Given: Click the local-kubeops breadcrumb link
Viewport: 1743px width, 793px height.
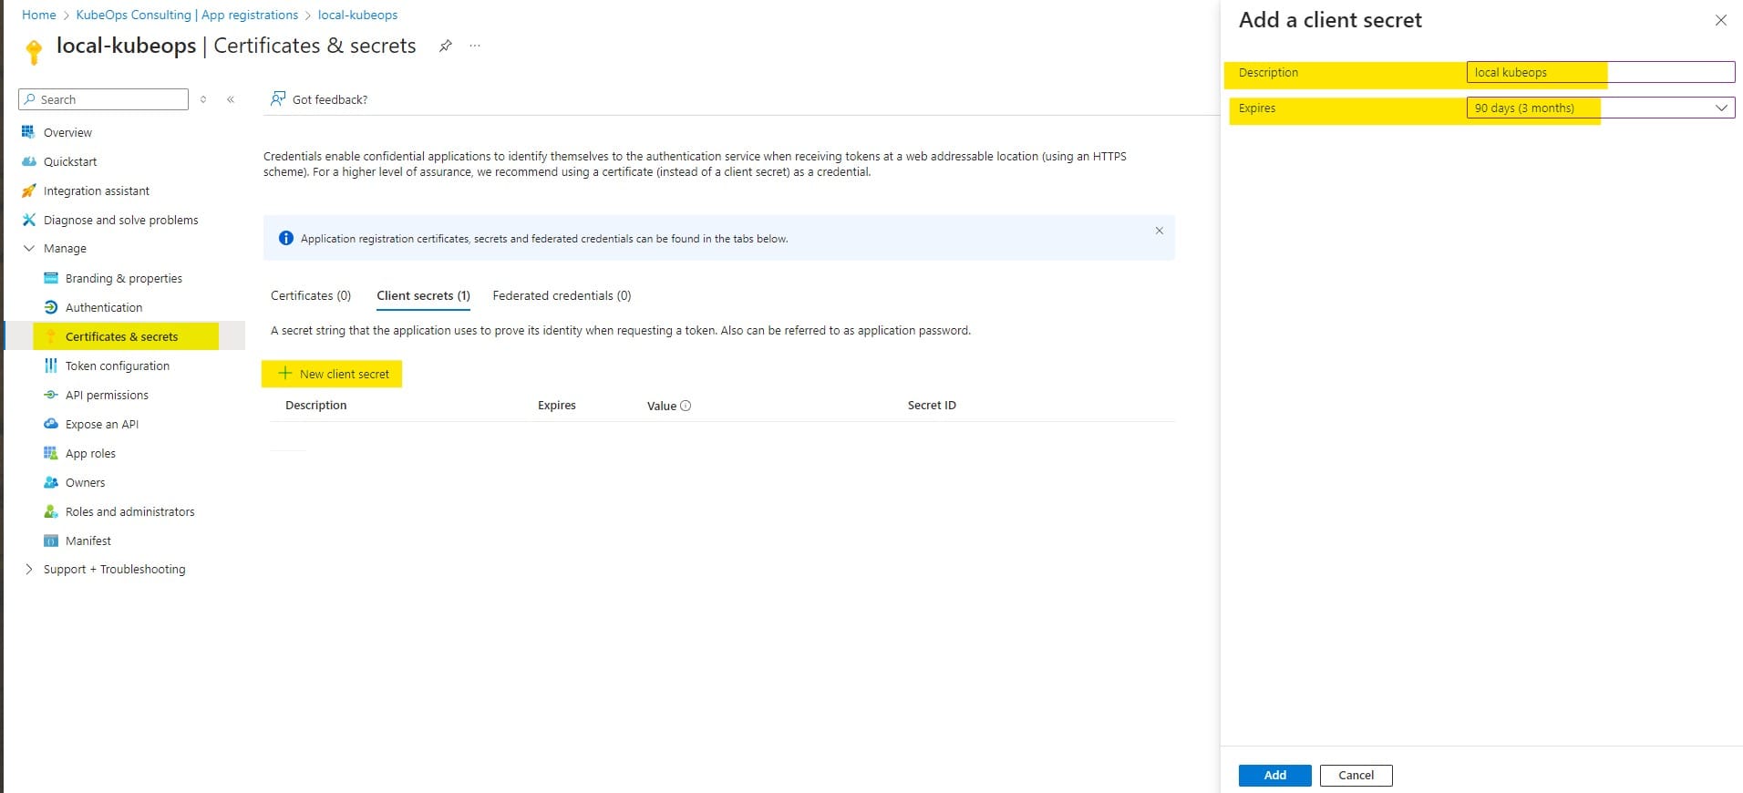Looking at the screenshot, I should (357, 15).
